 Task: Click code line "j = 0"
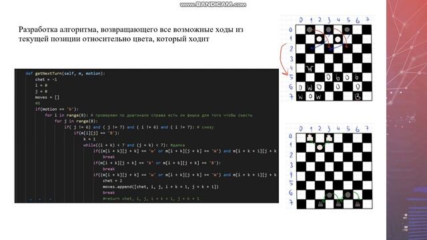(x=41, y=91)
